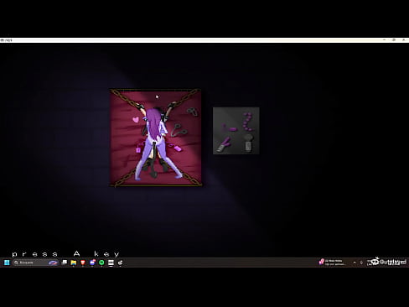Expand the hidden system tray icons chevron

click(x=355, y=263)
